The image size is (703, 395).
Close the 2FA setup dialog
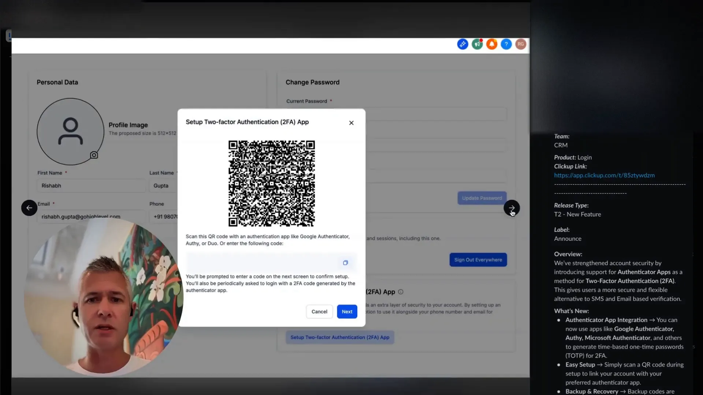[351, 123]
